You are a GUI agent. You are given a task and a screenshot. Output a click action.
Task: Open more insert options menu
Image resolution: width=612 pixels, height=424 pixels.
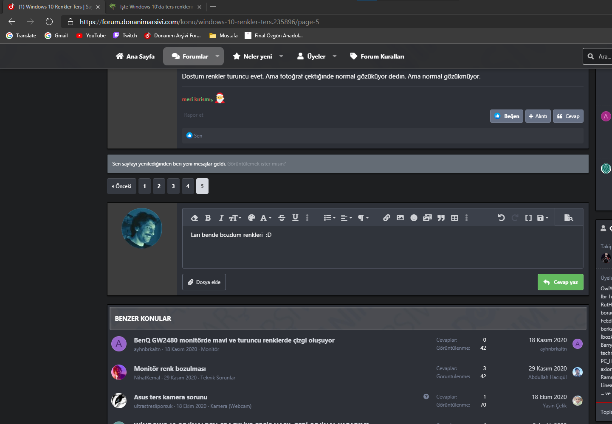[x=466, y=218]
